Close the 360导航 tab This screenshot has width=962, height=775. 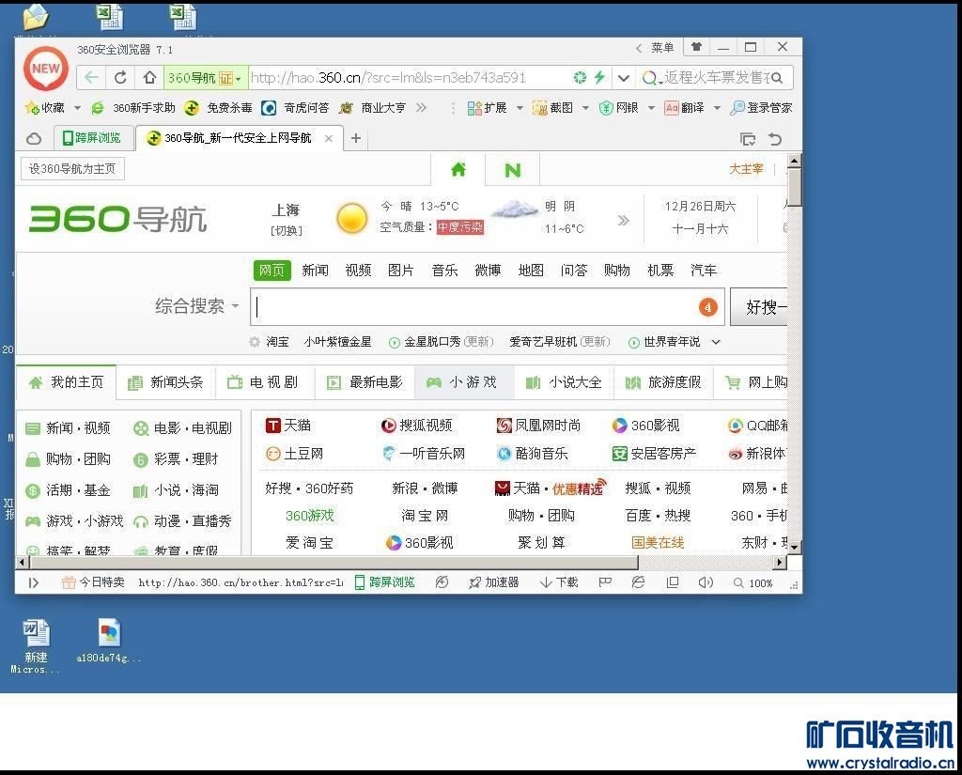click(x=329, y=138)
